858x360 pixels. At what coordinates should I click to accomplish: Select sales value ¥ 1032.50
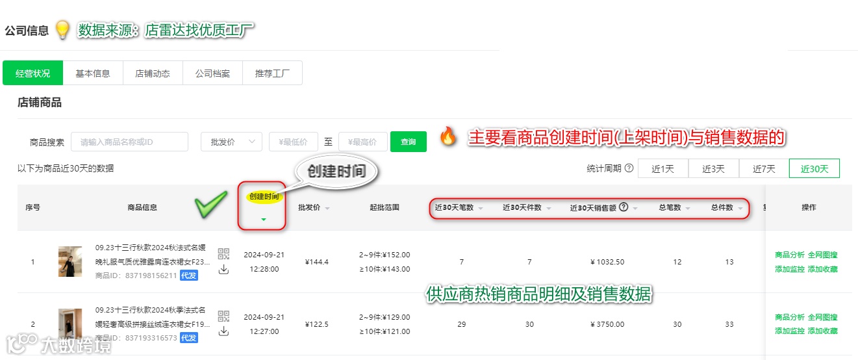[x=607, y=262]
